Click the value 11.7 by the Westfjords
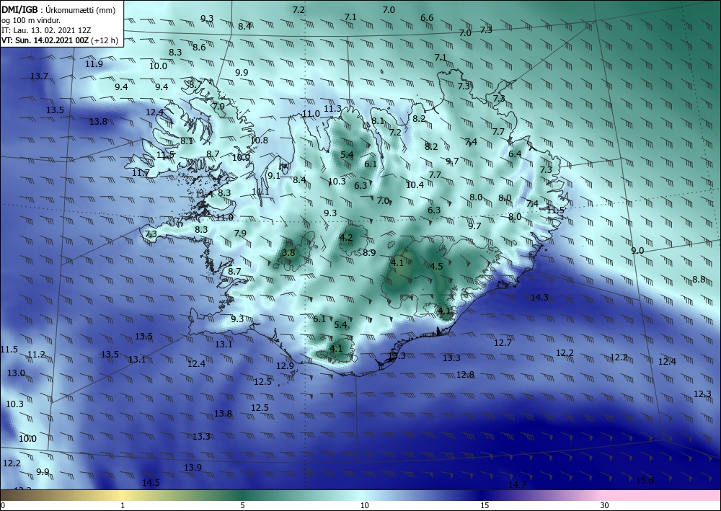The width and height of the screenshot is (721, 511). 141,173
